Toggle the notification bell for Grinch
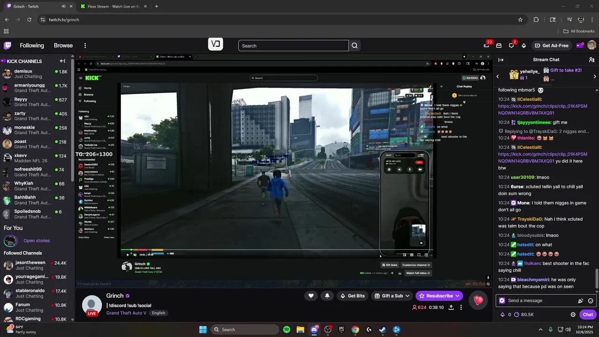599x337 pixels. click(327, 296)
